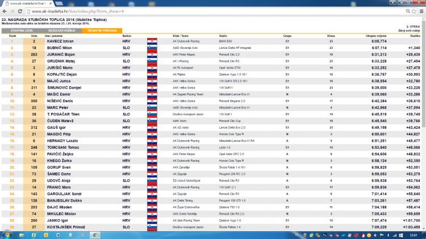Image resolution: width=426 pixels, height=239 pixels.
Task: Click the page vertical scrollbar
Action: 423,114
